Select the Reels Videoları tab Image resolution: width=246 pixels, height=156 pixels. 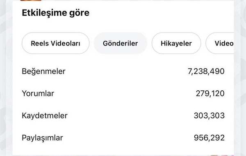(55, 43)
